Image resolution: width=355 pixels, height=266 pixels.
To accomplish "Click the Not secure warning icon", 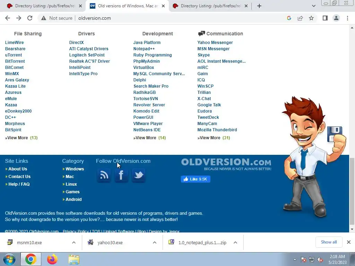I will (x=44, y=18).
